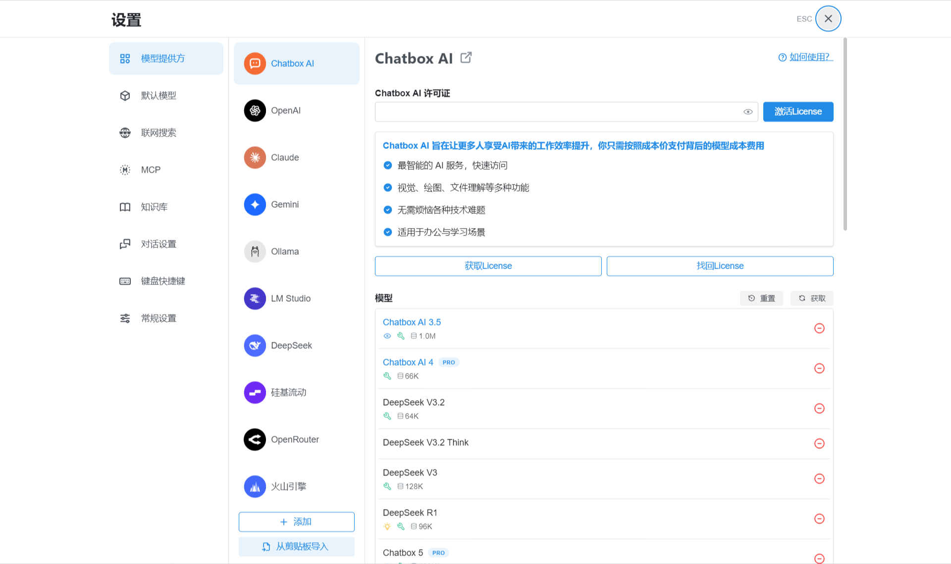This screenshot has width=951, height=564.
Task: Remove Chatbox AI 3.5 model
Action: tap(819, 329)
